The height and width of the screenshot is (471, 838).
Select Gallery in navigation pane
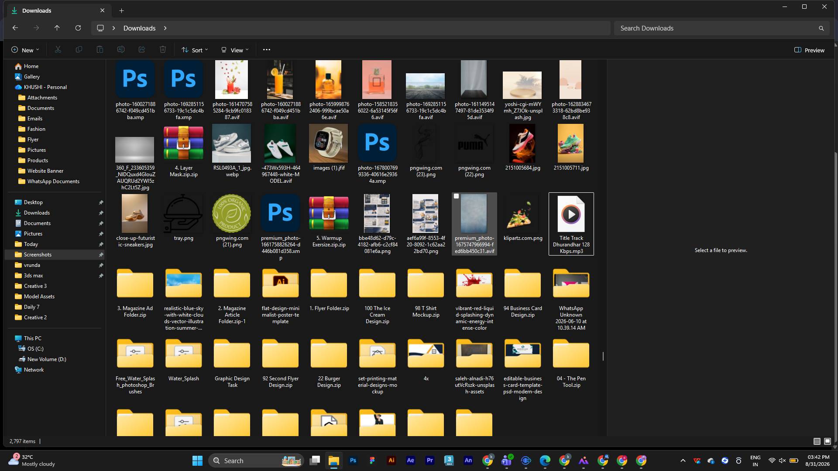(x=32, y=77)
